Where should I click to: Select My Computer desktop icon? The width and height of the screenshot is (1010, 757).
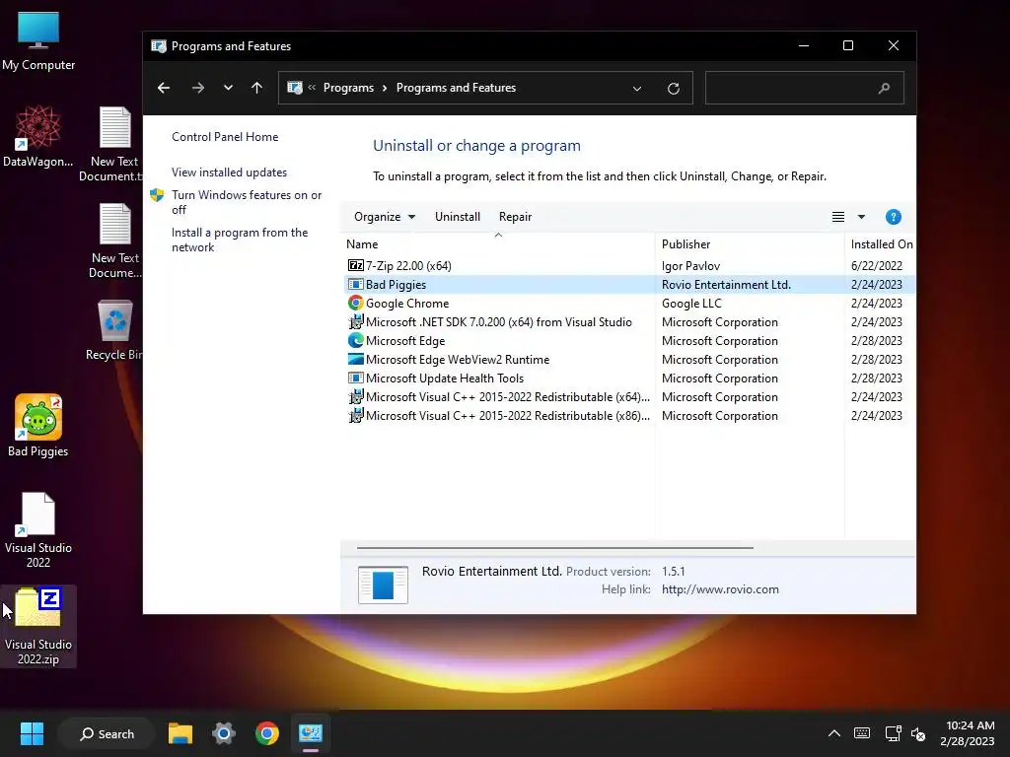[x=38, y=41]
